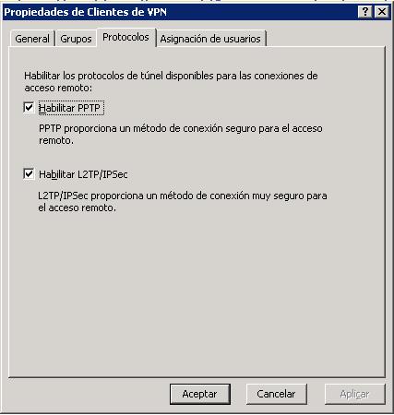Dismiss the dialog with Cancelar
Viewport: 394px width, 415px height.
click(x=276, y=394)
